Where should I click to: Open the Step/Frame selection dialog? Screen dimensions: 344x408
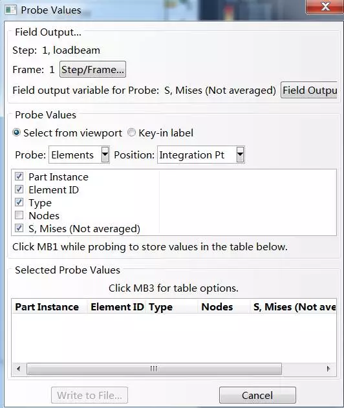92,69
